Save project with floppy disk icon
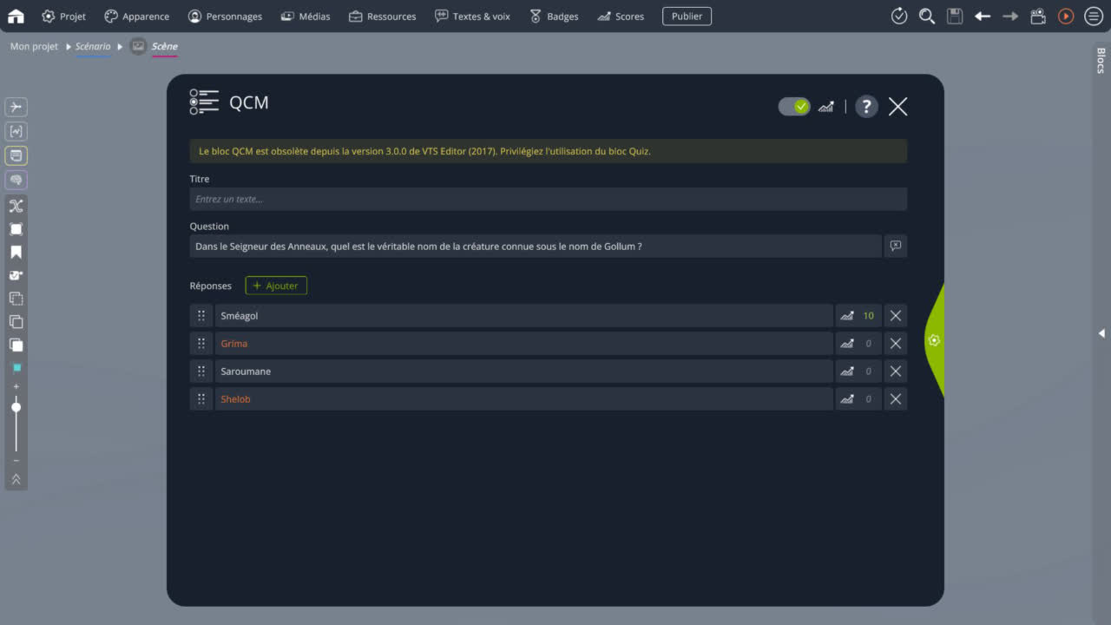1111x625 pixels. click(955, 16)
